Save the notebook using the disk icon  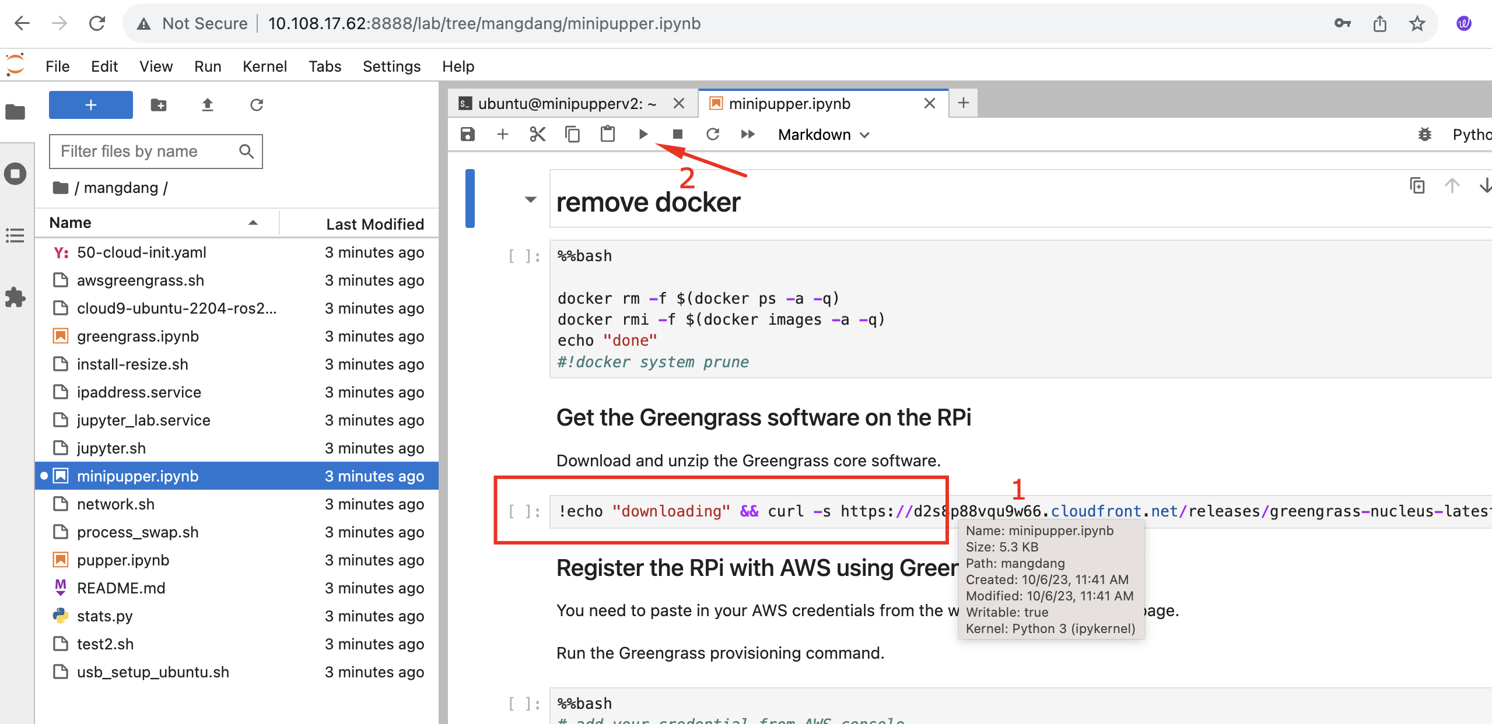[467, 135]
